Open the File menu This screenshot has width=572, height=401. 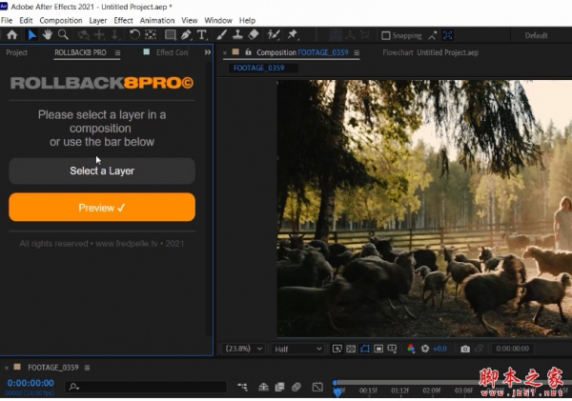[x=7, y=20]
